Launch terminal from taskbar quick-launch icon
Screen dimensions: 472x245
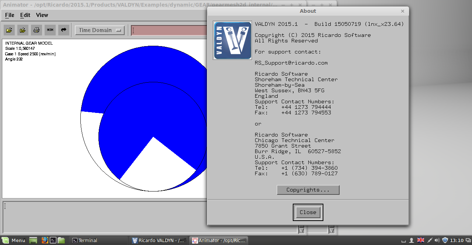53,240
